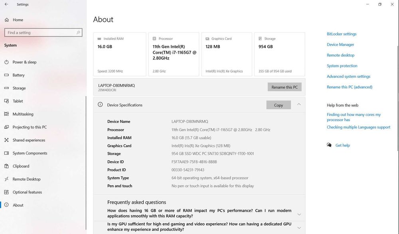Screen dimensions: 399x234
Task: Click the Shared experiences icon
Action: [x=6, y=140]
